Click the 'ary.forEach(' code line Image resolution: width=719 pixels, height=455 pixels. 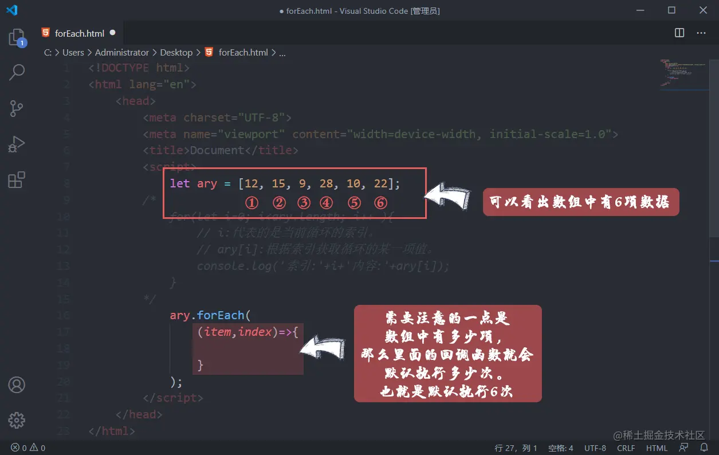point(210,315)
